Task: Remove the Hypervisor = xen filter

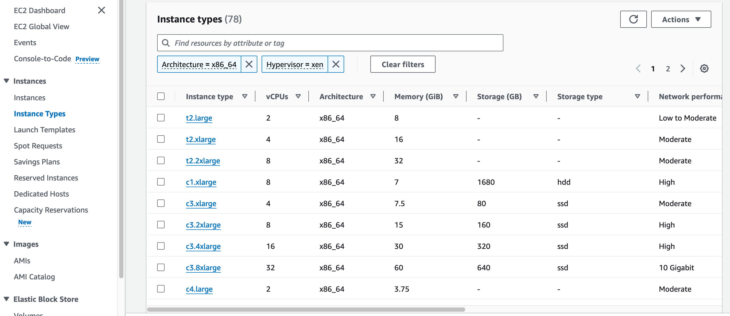Action: (336, 64)
